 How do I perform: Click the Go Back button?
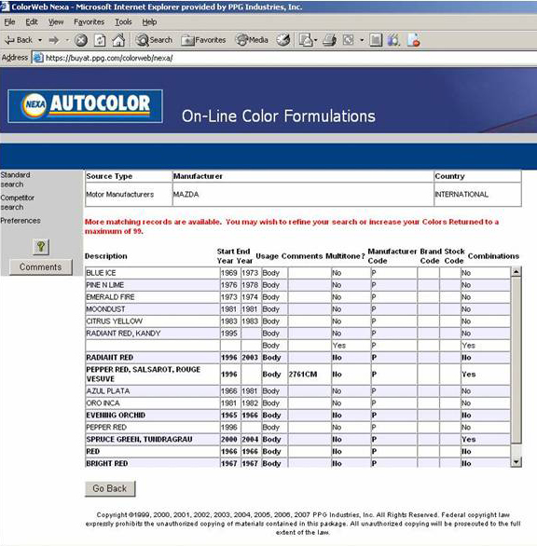pos(110,488)
